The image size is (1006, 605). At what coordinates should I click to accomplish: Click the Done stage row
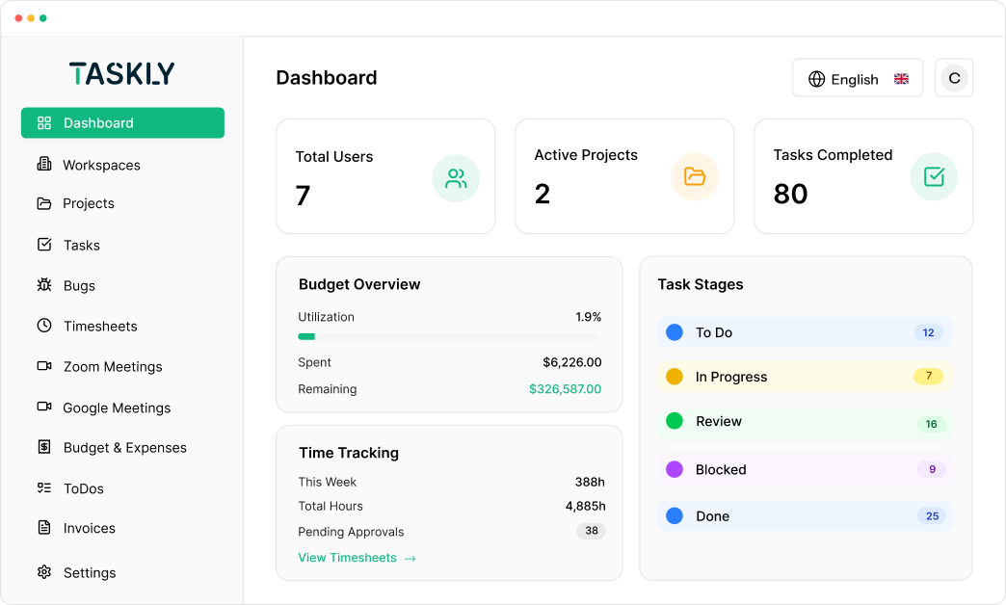pos(806,515)
